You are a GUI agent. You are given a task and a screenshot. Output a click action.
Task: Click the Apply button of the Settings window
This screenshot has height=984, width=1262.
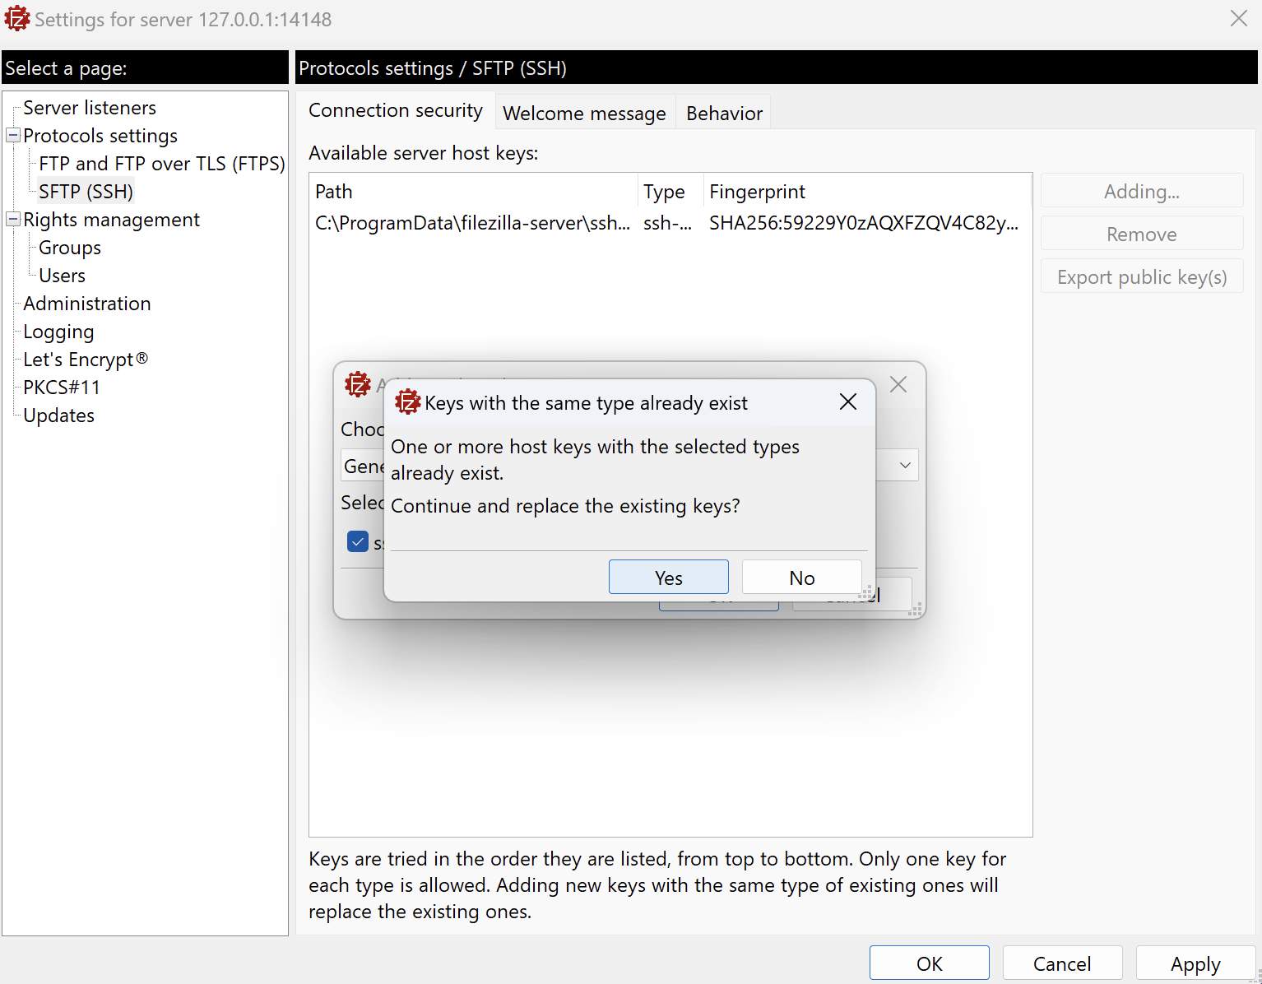(1196, 963)
